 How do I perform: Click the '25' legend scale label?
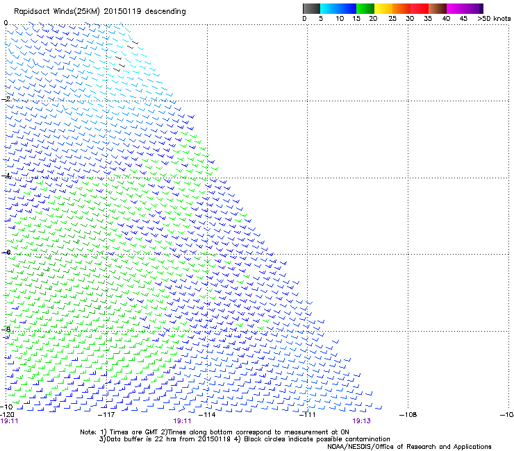click(x=392, y=19)
